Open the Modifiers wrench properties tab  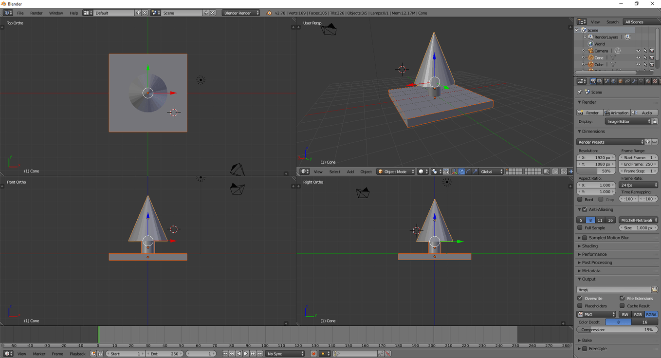pyautogui.click(x=634, y=81)
